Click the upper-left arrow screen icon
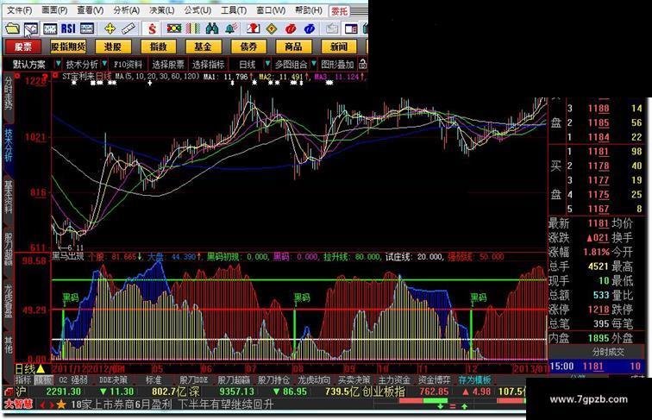 click(x=31, y=28)
